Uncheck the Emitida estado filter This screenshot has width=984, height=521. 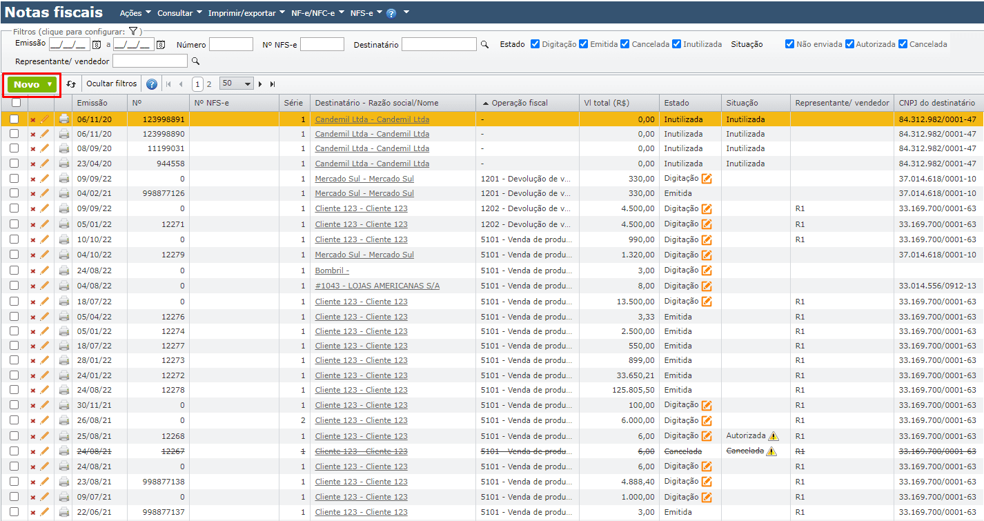point(583,44)
